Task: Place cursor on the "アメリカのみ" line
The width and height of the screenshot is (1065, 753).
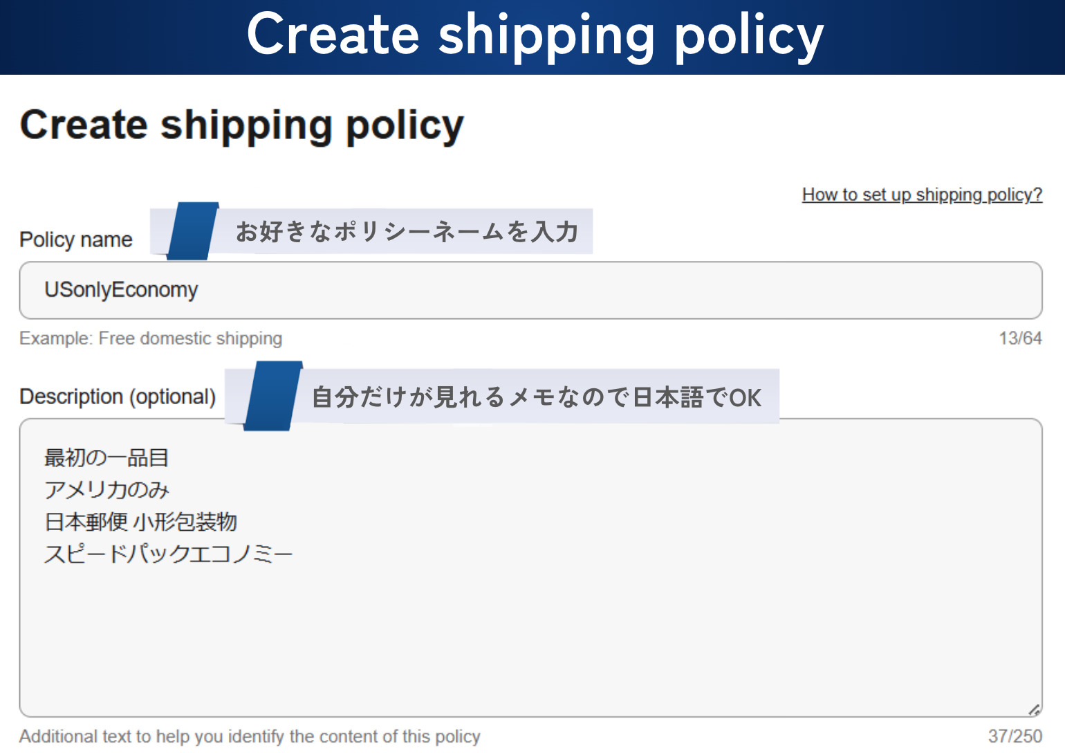Action: click(106, 490)
